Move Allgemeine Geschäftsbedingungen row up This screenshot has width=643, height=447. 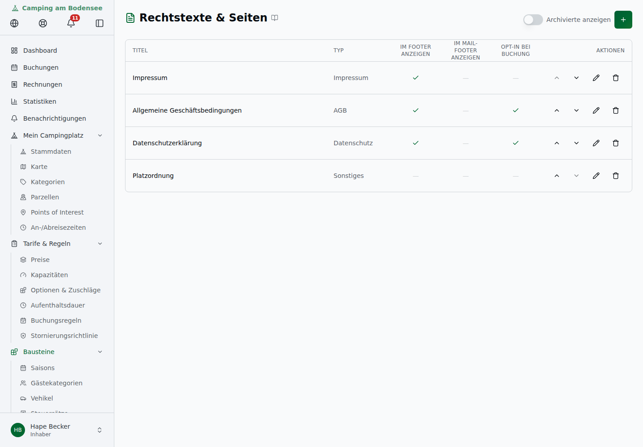557,110
